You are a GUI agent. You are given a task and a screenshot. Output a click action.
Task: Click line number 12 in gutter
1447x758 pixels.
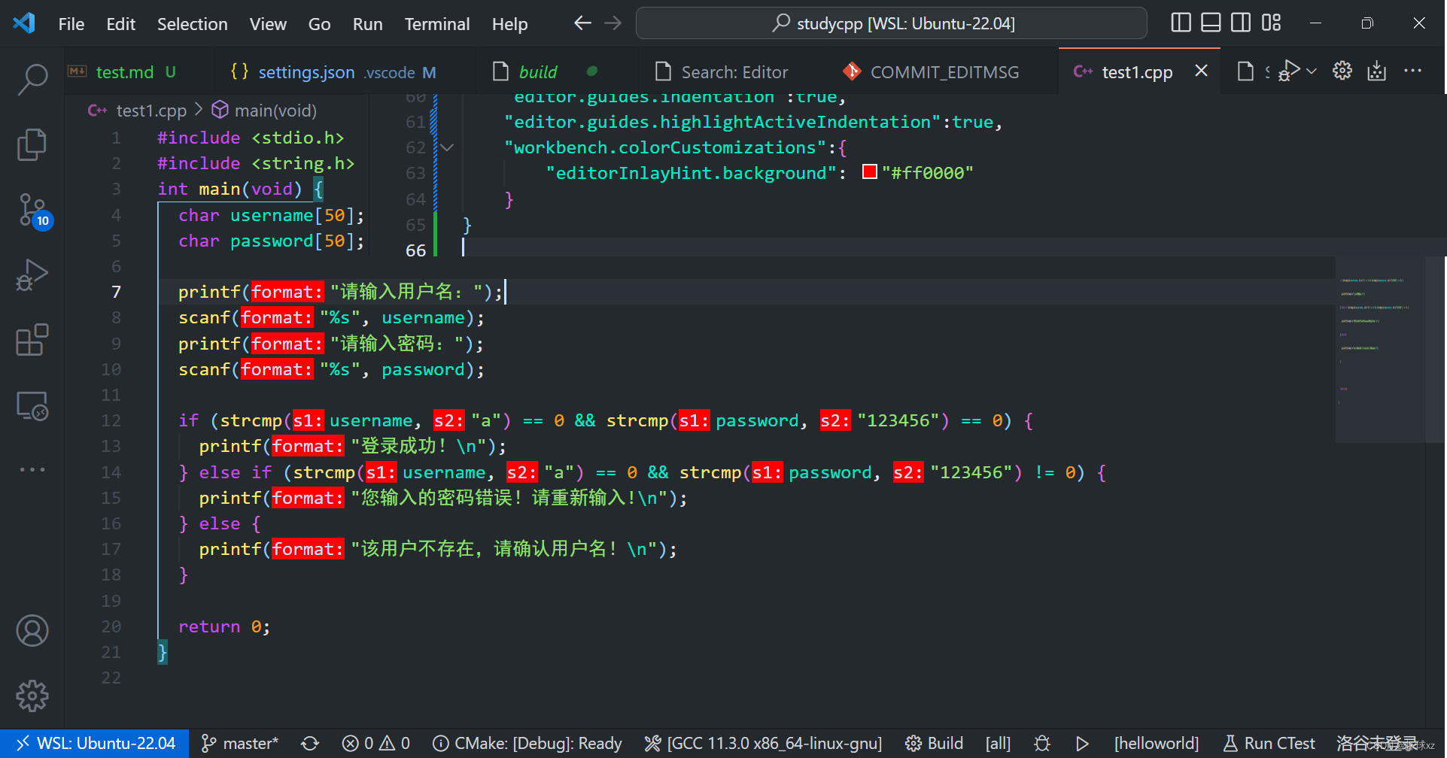(111, 420)
